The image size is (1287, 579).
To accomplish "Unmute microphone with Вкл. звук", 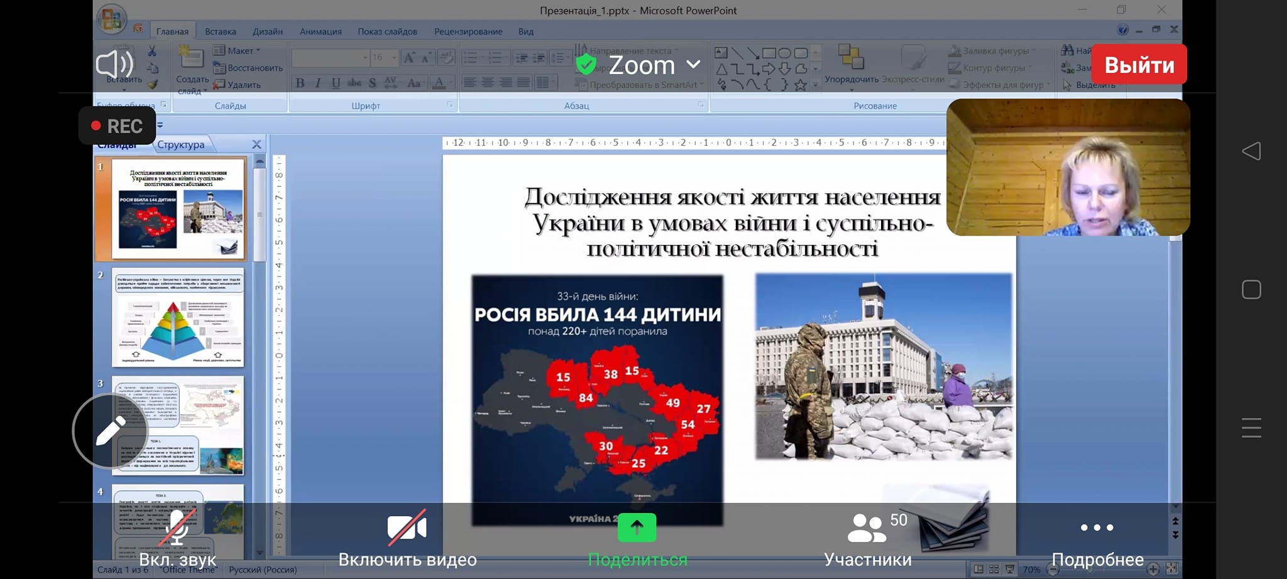I will pos(177,539).
